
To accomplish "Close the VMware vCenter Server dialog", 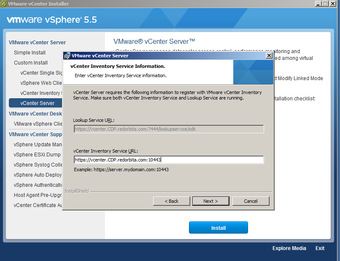I will pos(269,56).
